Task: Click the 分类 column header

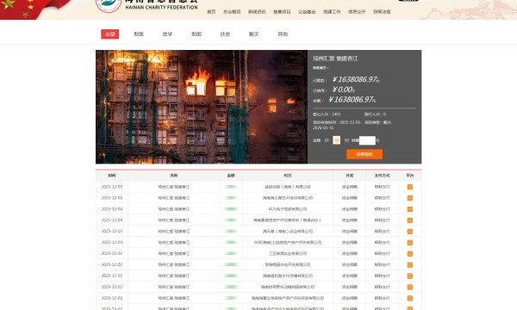Action: 350,176
